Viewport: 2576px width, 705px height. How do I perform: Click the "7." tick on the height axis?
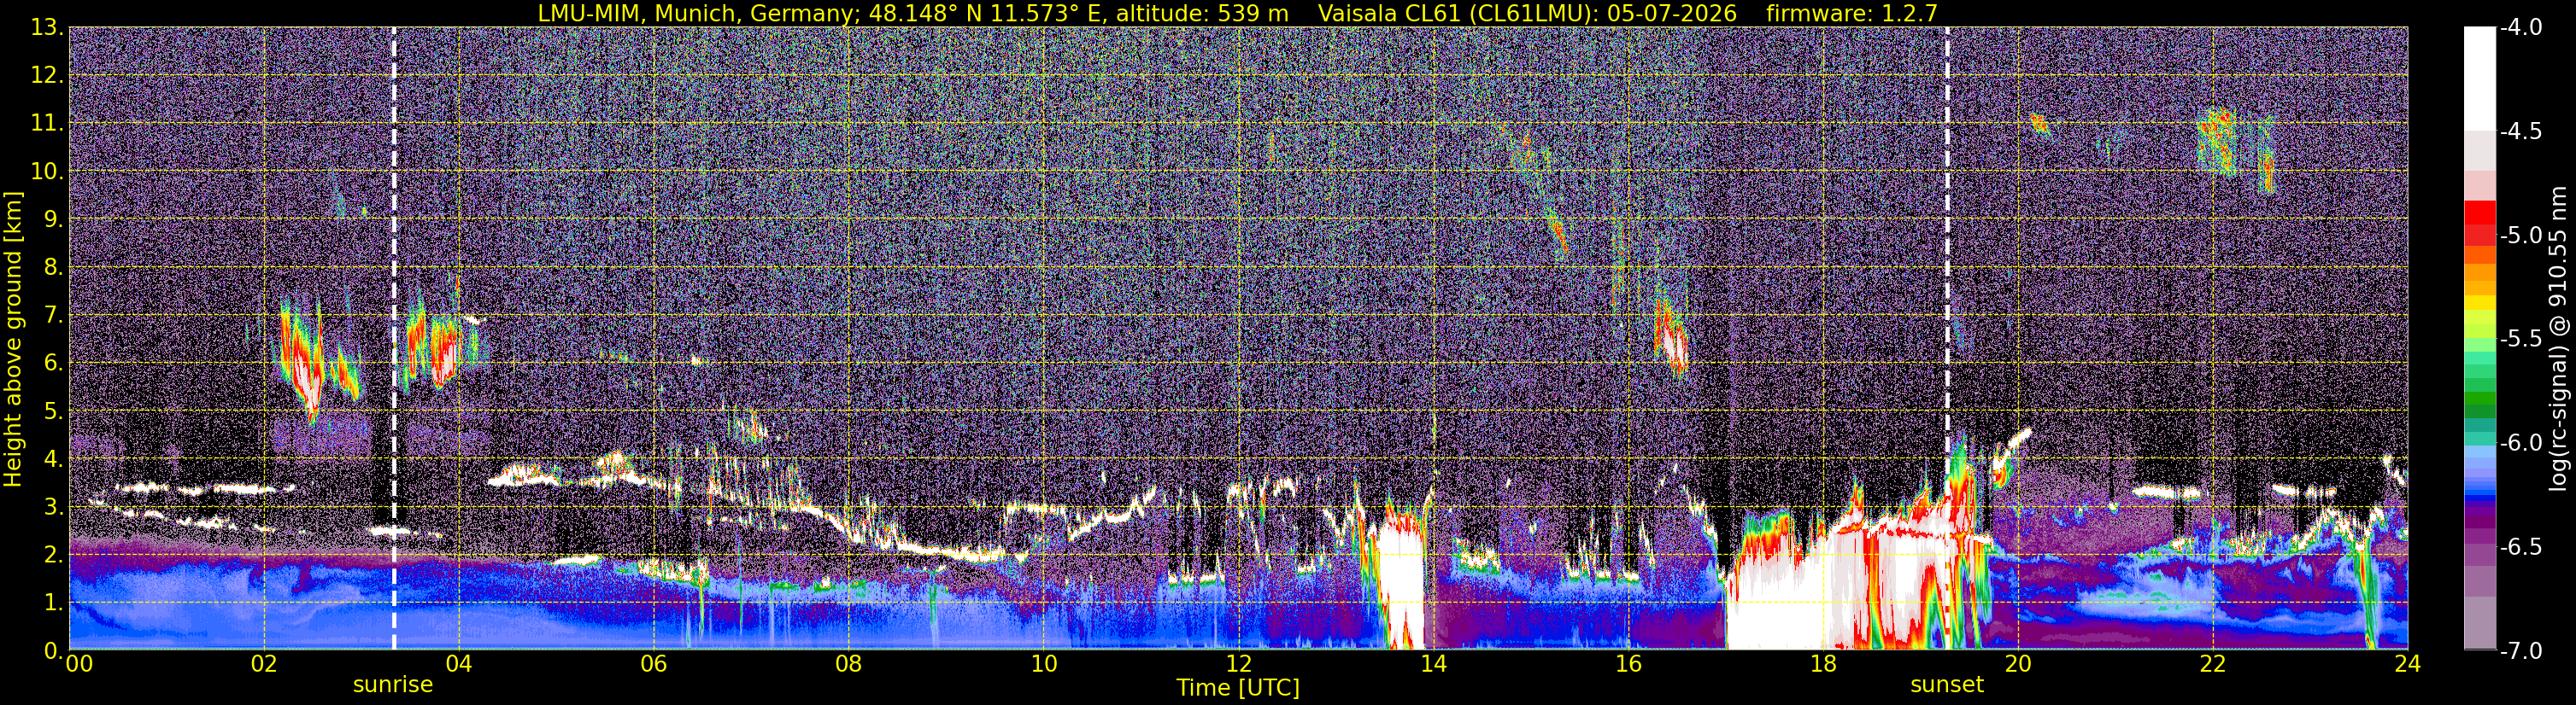pyautogui.click(x=53, y=316)
